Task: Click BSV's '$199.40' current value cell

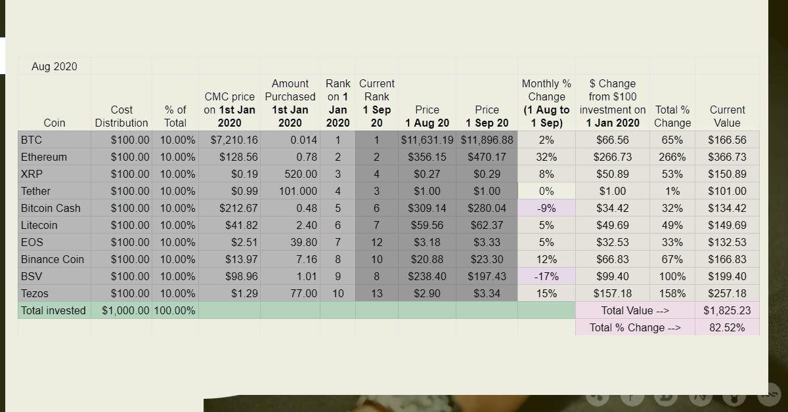Action: (x=727, y=276)
